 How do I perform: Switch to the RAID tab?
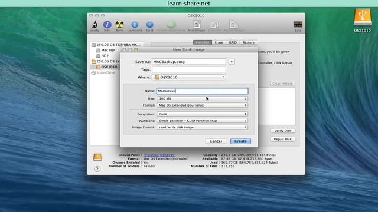pyautogui.click(x=233, y=42)
